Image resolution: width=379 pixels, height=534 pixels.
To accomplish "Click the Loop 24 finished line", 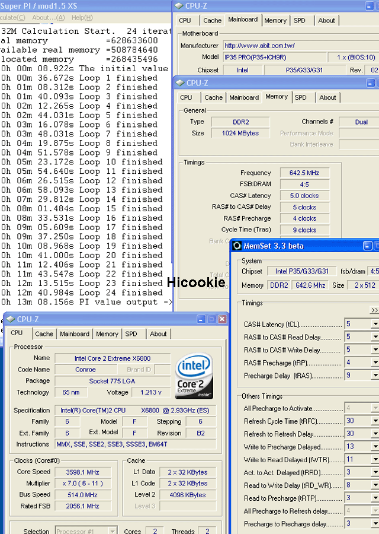I will pos(82,293).
